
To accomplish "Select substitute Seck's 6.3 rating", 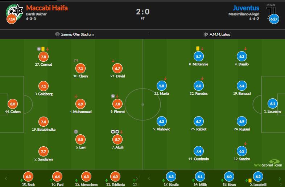I will (29, 177).
